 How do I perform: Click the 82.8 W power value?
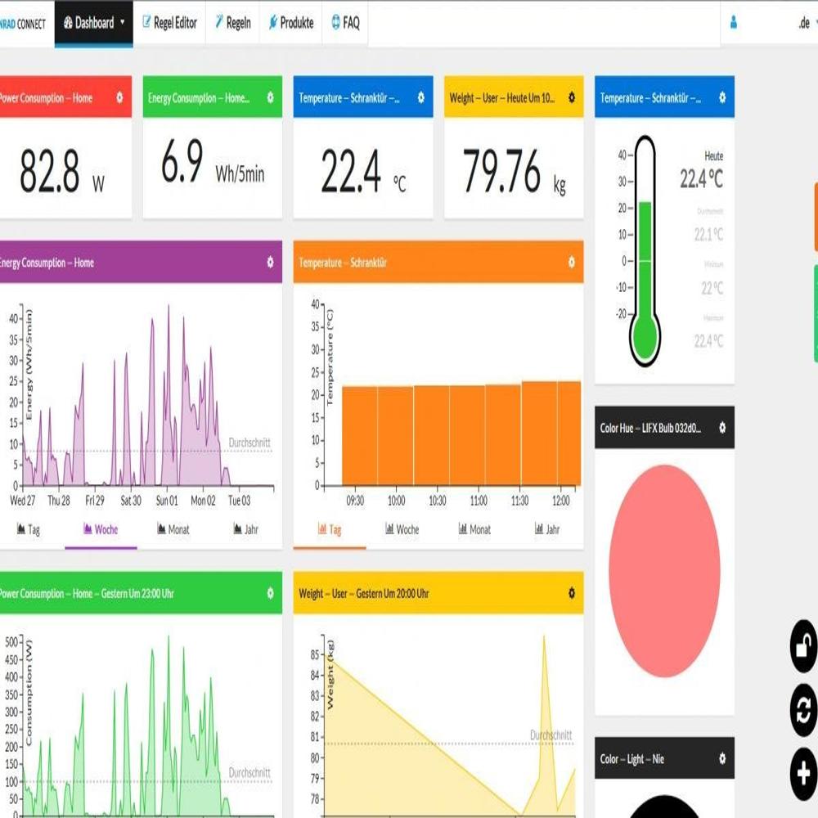pyautogui.click(x=61, y=171)
